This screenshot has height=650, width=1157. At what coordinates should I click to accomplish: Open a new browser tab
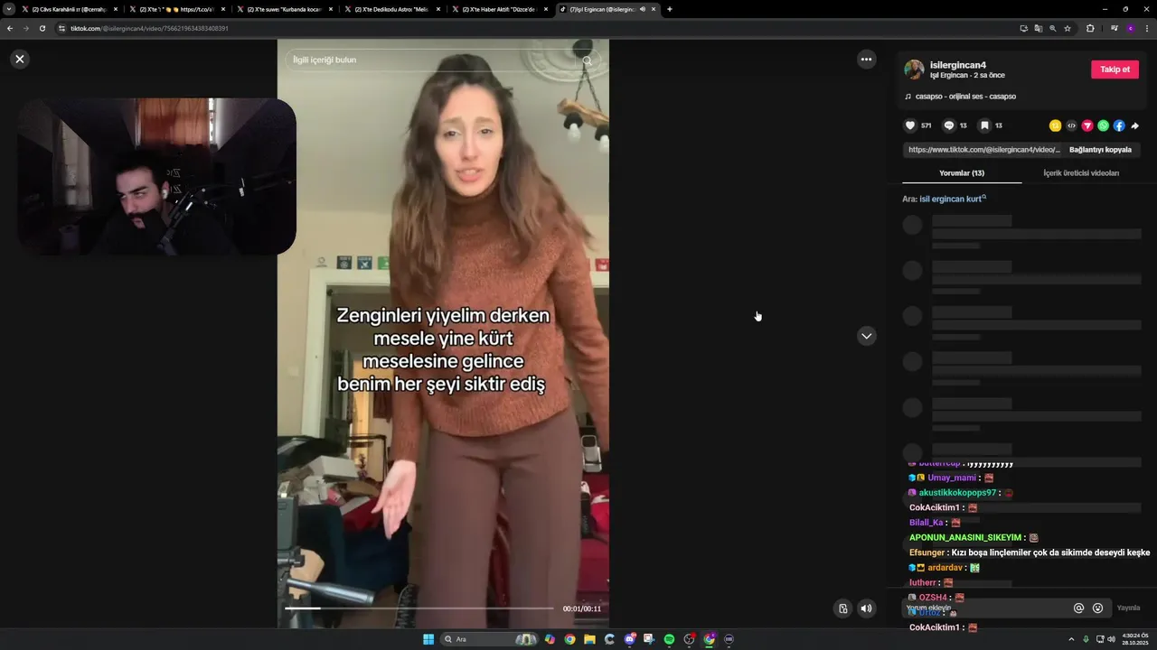coord(669,9)
